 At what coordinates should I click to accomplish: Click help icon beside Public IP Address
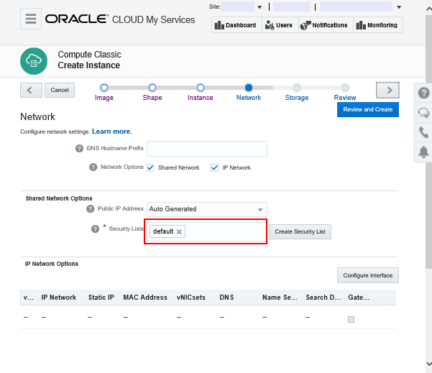91,209
